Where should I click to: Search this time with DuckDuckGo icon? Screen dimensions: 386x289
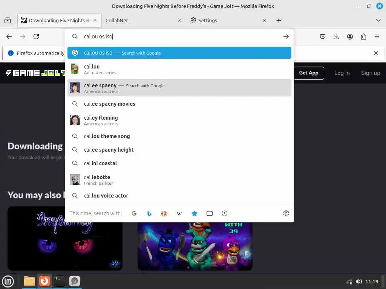tap(164, 213)
